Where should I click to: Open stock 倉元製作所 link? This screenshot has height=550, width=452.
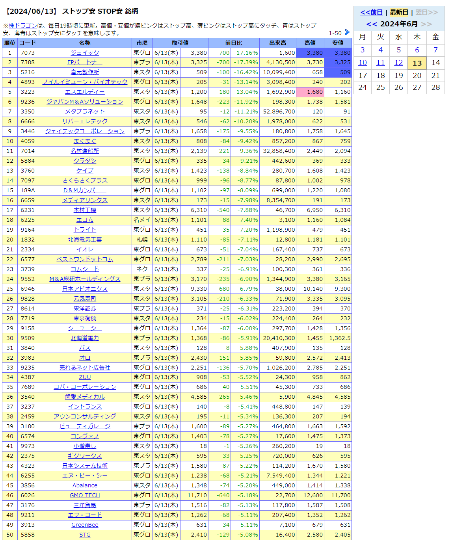click(x=85, y=72)
